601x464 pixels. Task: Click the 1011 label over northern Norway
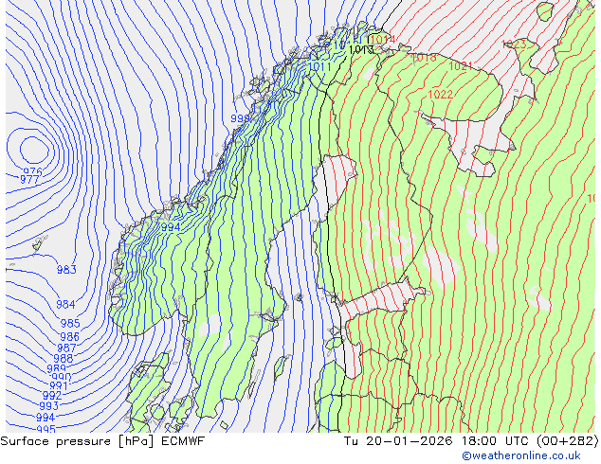tap(319, 66)
